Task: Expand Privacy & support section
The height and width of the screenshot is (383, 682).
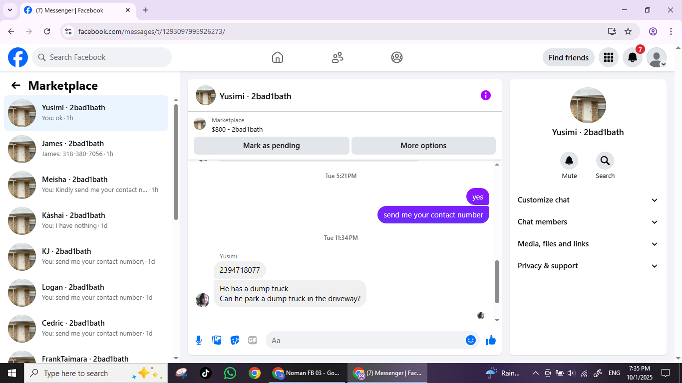Action: [588, 266]
